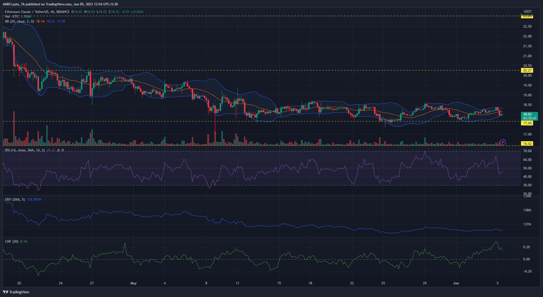The width and height of the screenshot is (543, 297).
Task: Click date 27 on the time axis
Action: click(x=92, y=283)
